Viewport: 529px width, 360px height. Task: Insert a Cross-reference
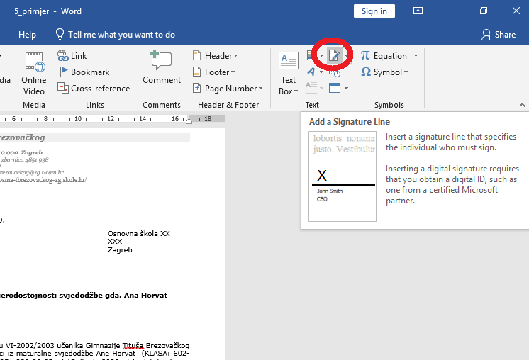coord(94,89)
